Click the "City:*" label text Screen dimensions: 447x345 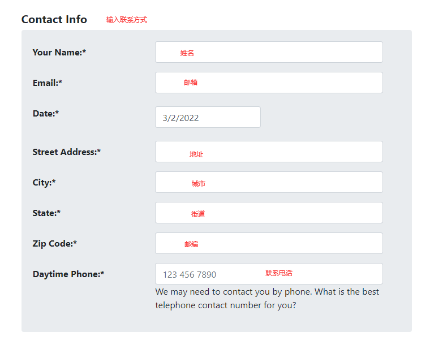(x=44, y=182)
